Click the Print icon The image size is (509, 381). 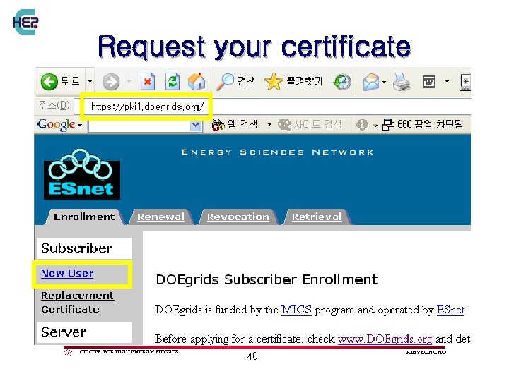(402, 82)
